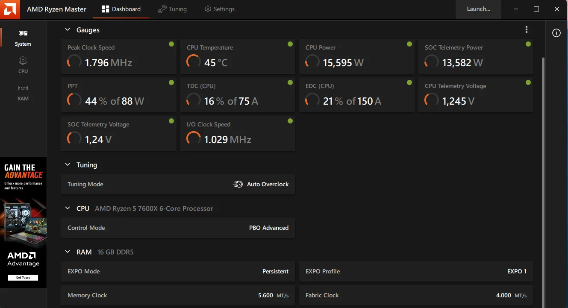Image resolution: width=568 pixels, height=308 pixels.
Task: Collapse the Tuning section
Action: point(67,165)
